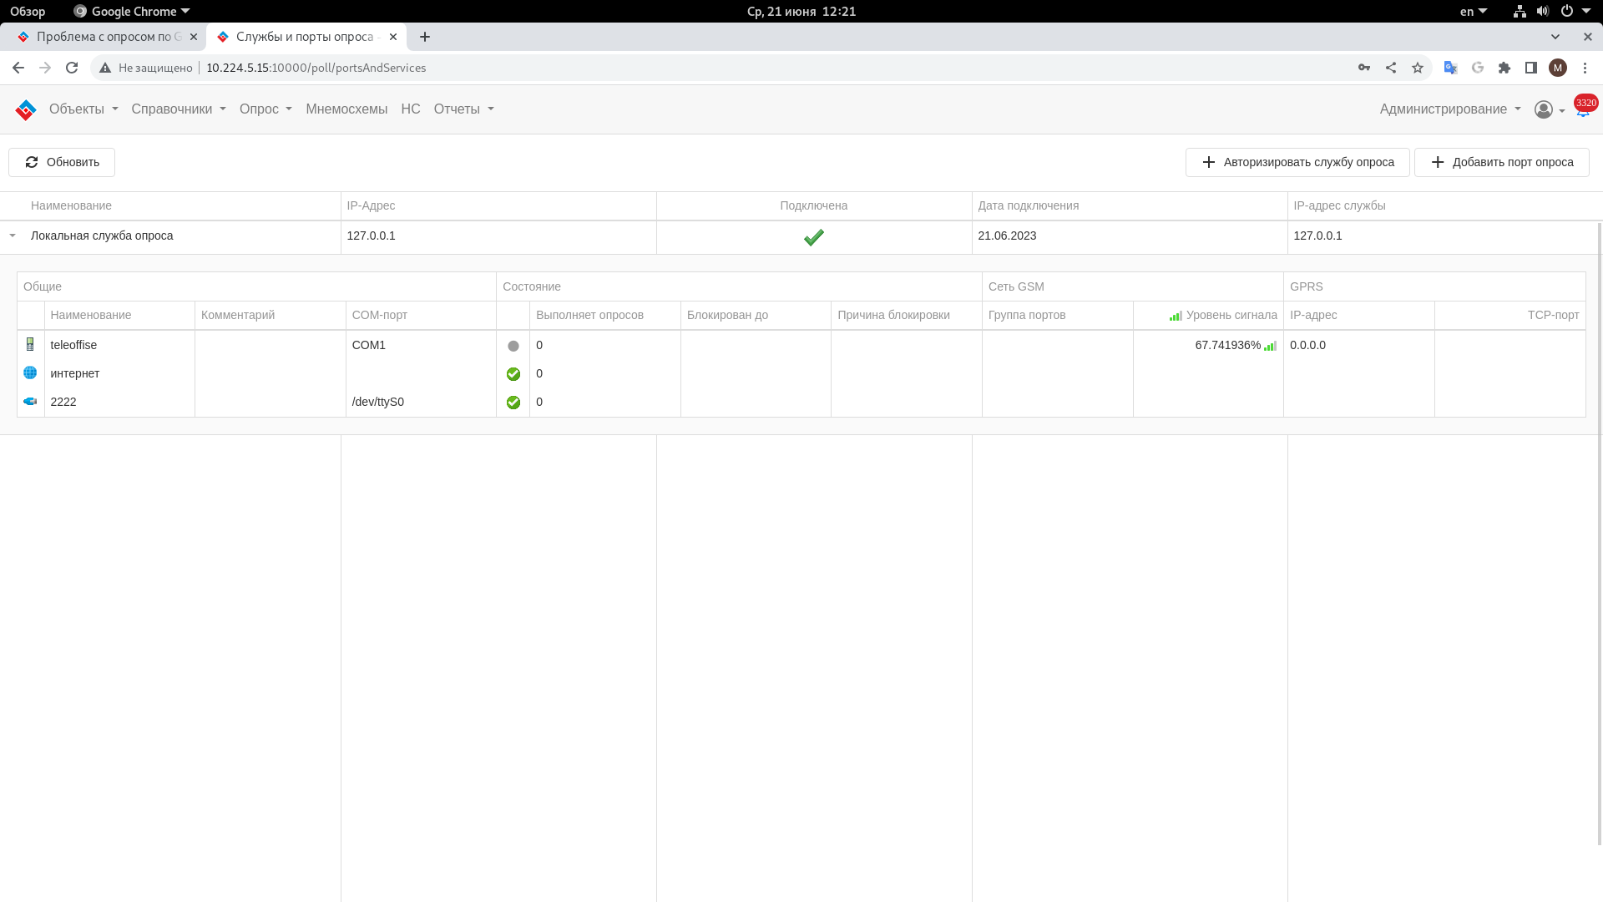Open the Объекты dropdown menu
Screen dimensions: 1603x902
(83, 109)
